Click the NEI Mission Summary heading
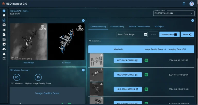 tap(20, 70)
